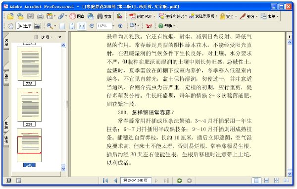Click the hide toolbars status bar icon

pyautogui.click(x=18, y=181)
